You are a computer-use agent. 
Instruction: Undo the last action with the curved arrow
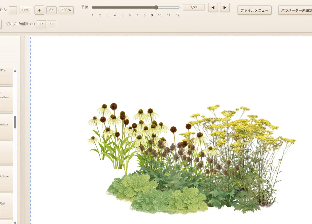(x=41, y=24)
